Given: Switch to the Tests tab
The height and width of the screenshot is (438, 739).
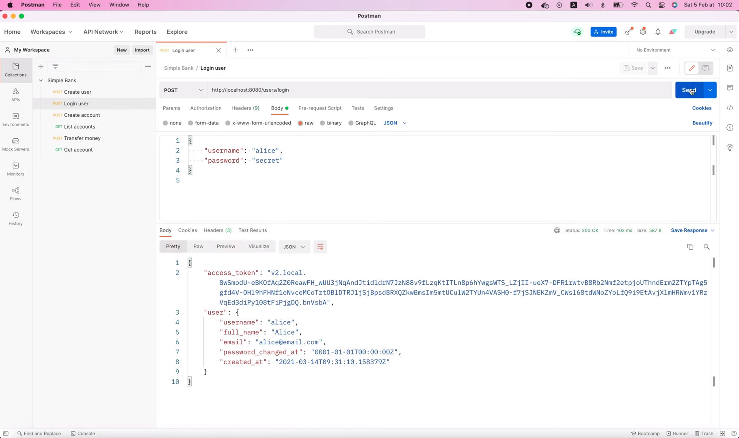Looking at the screenshot, I should [358, 108].
